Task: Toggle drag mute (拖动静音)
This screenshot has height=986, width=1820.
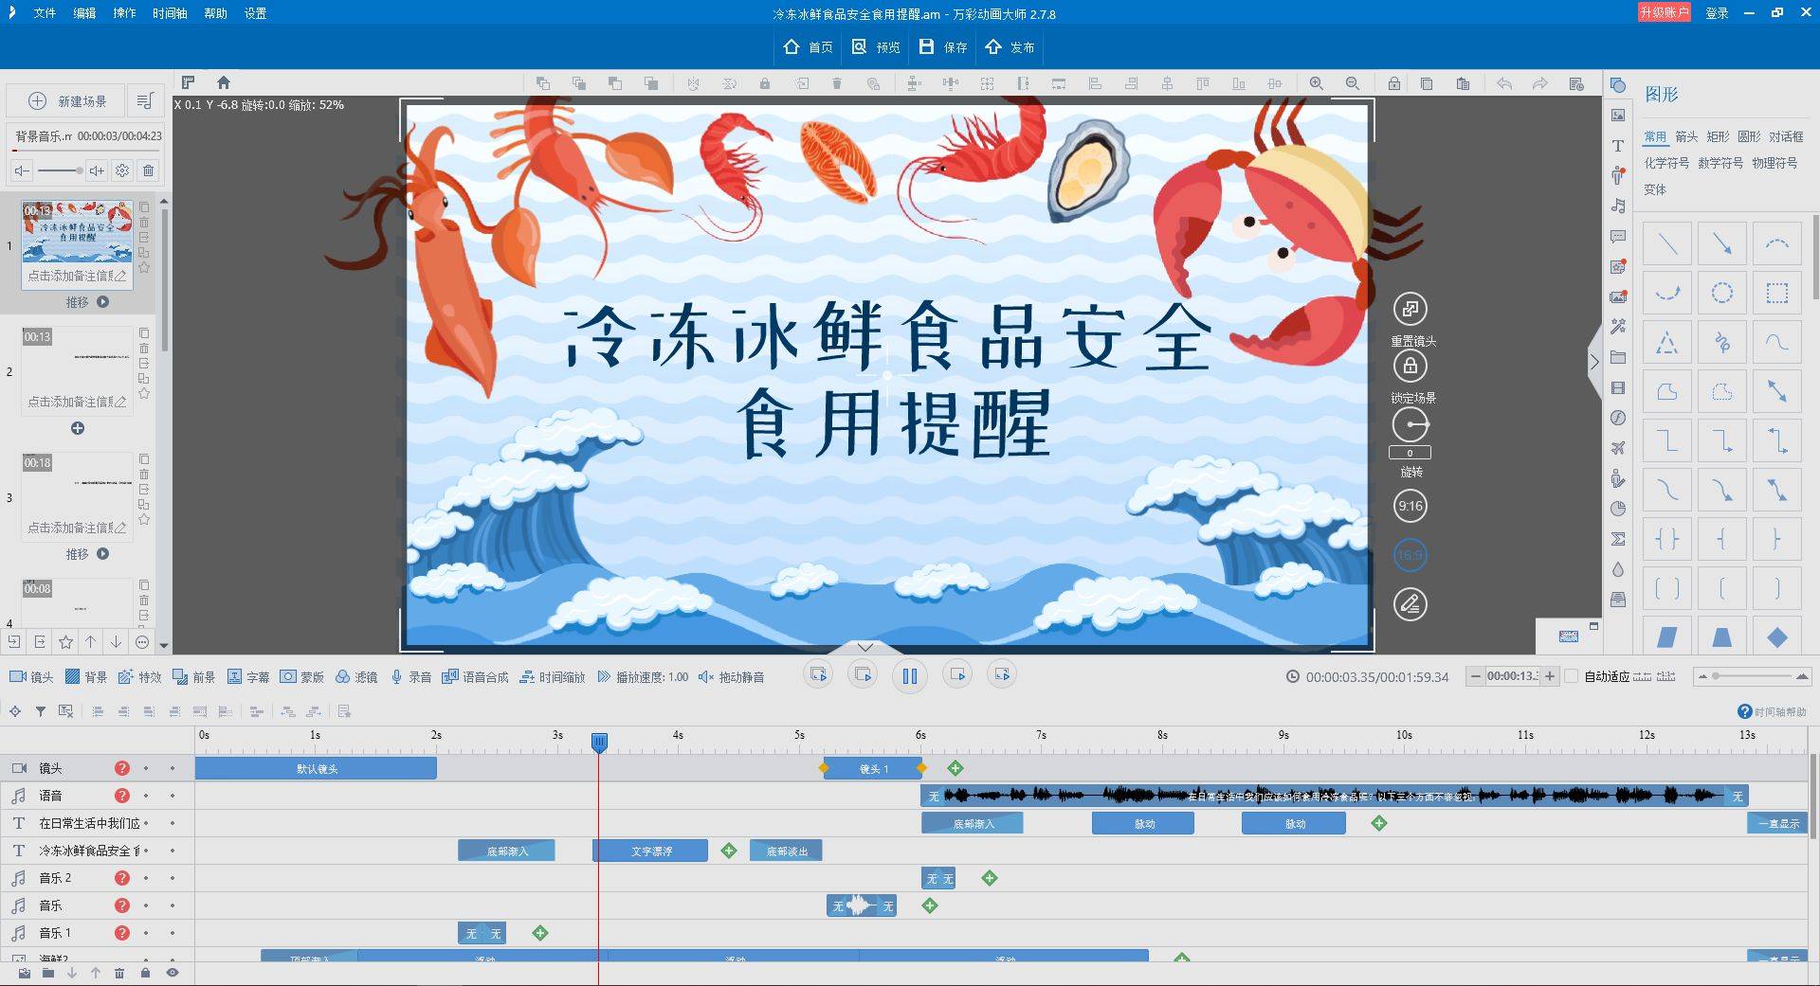Action: (x=731, y=676)
